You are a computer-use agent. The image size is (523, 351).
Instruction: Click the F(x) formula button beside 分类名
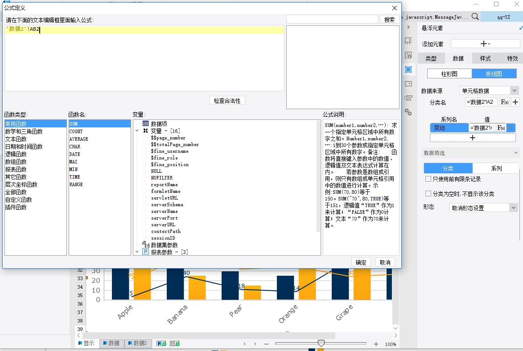504,102
